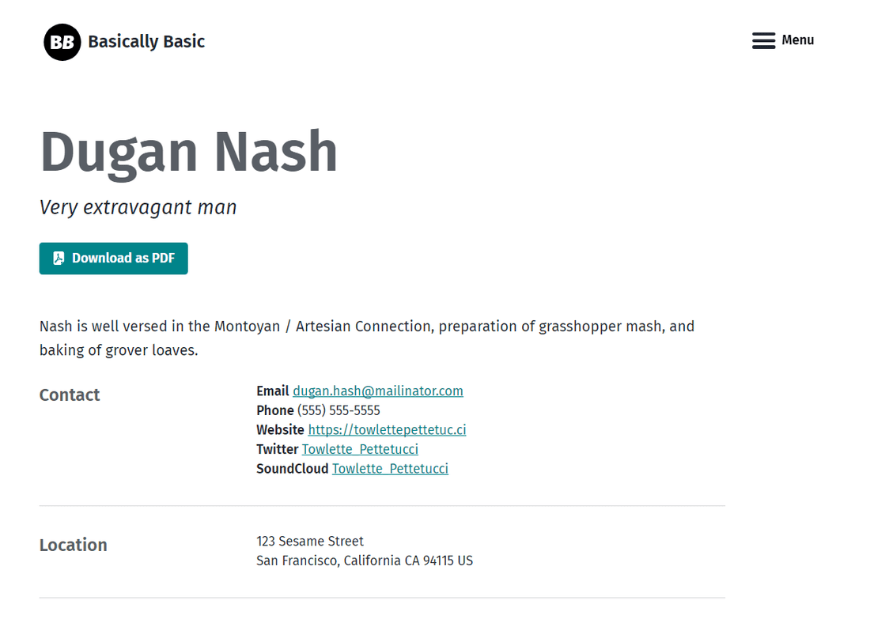Viewport: 870px width, 623px height.
Task: Click the Email field label
Action: click(x=272, y=391)
